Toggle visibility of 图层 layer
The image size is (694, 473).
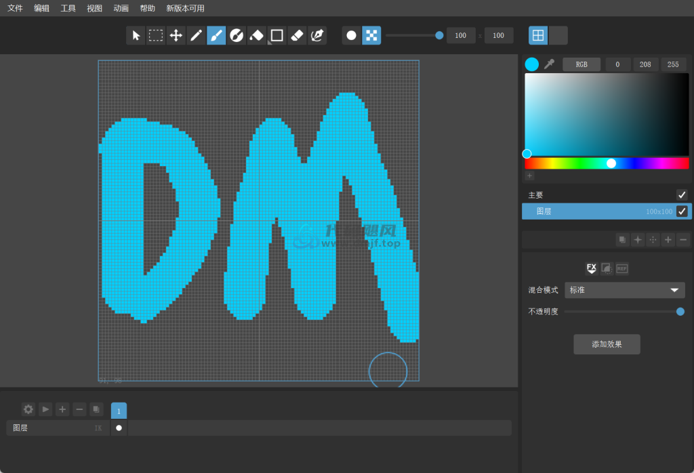pos(682,211)
